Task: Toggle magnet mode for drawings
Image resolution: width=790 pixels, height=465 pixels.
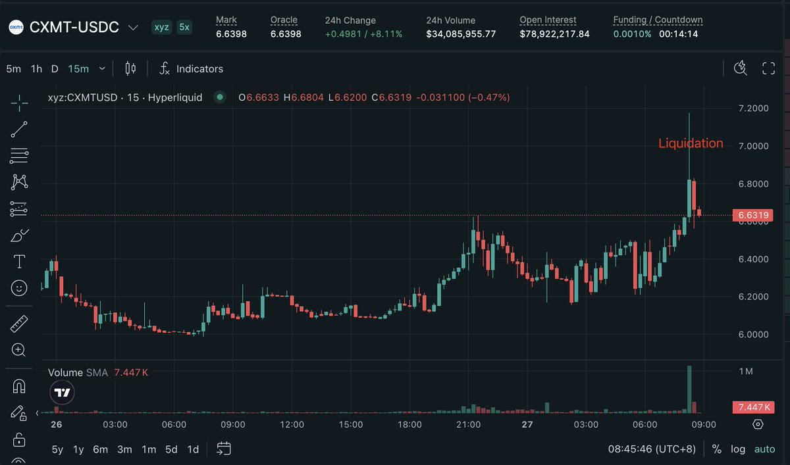Action: (x=19, y=386)
